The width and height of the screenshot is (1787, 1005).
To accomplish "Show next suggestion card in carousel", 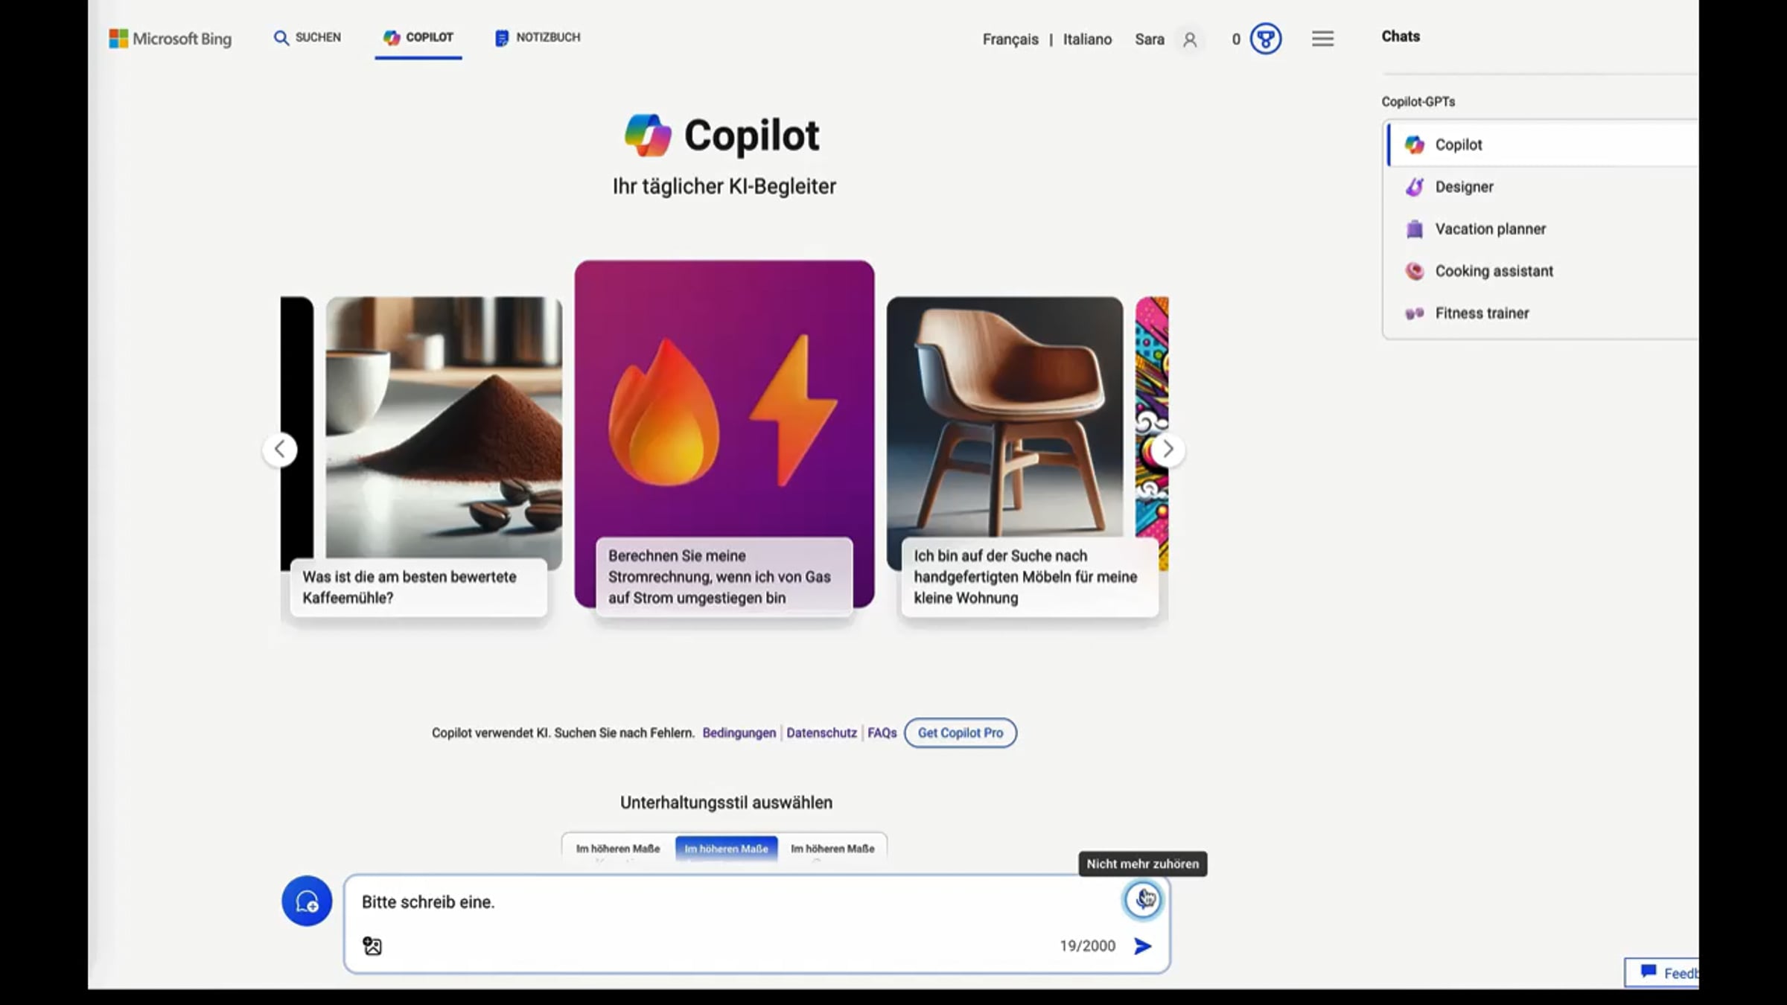I will click(x=1168, y=450).
